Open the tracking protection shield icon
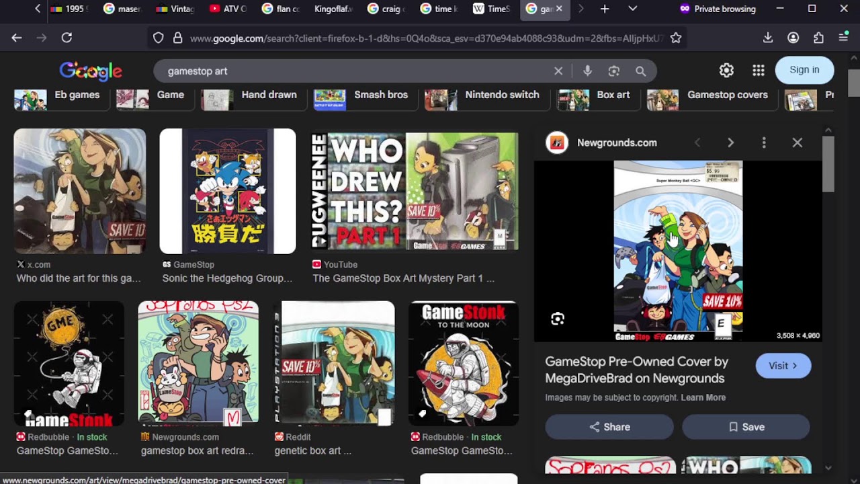 pyautogui.click(x=159, y=38)
